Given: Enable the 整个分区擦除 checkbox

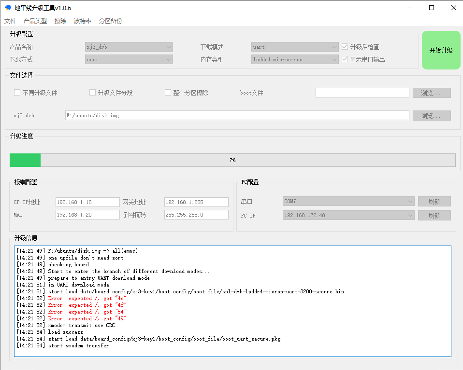Looking at the screenshot, I should (x=168, y=93).
